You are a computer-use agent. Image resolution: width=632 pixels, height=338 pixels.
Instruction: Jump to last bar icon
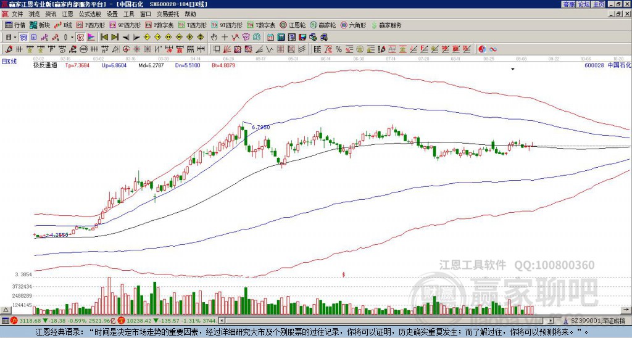point(115,38)
